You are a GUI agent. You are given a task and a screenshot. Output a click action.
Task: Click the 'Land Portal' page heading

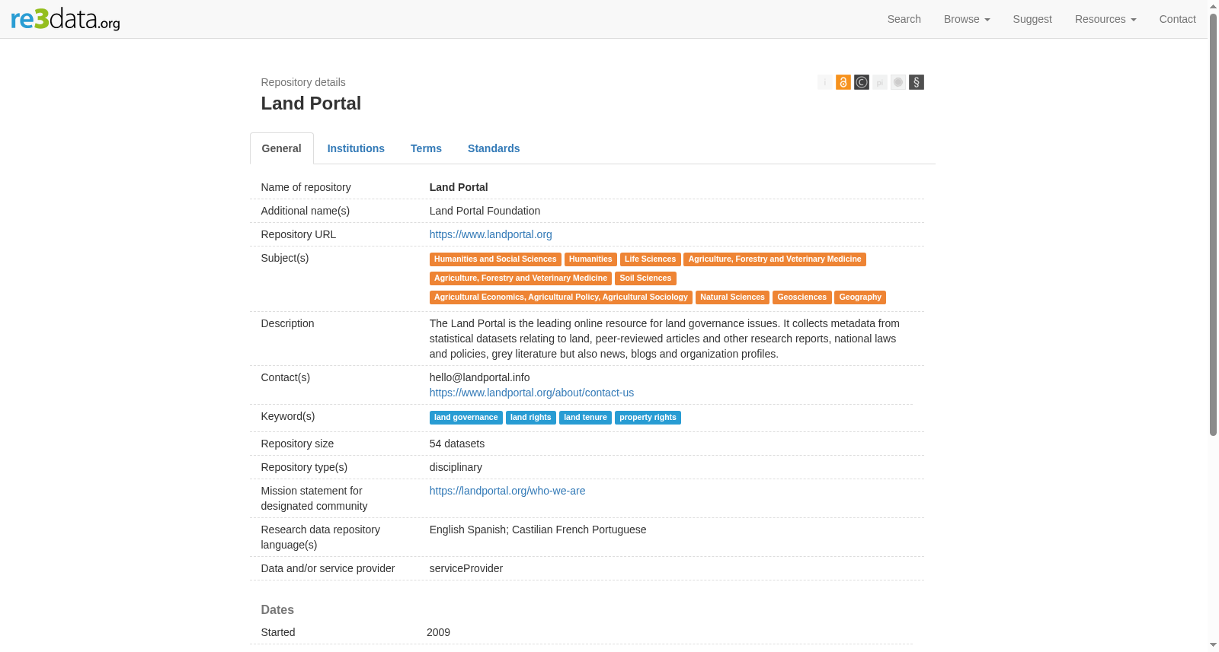click(x=311, y=103)
